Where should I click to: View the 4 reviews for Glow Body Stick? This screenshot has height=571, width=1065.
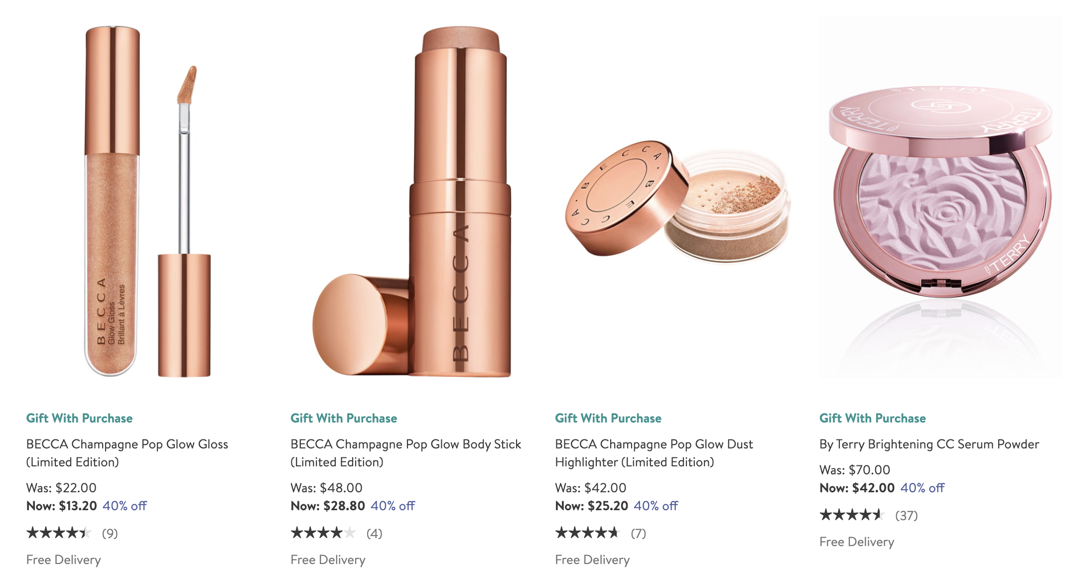pos(375,534)
